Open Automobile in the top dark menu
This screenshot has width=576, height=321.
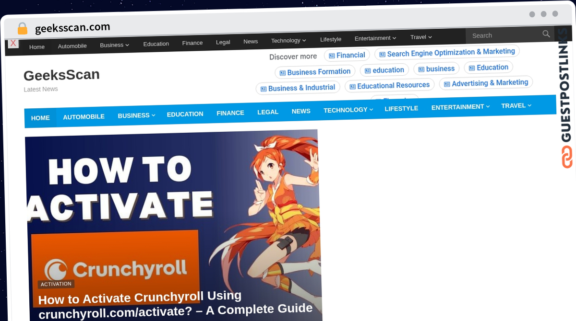pos(72,46)
